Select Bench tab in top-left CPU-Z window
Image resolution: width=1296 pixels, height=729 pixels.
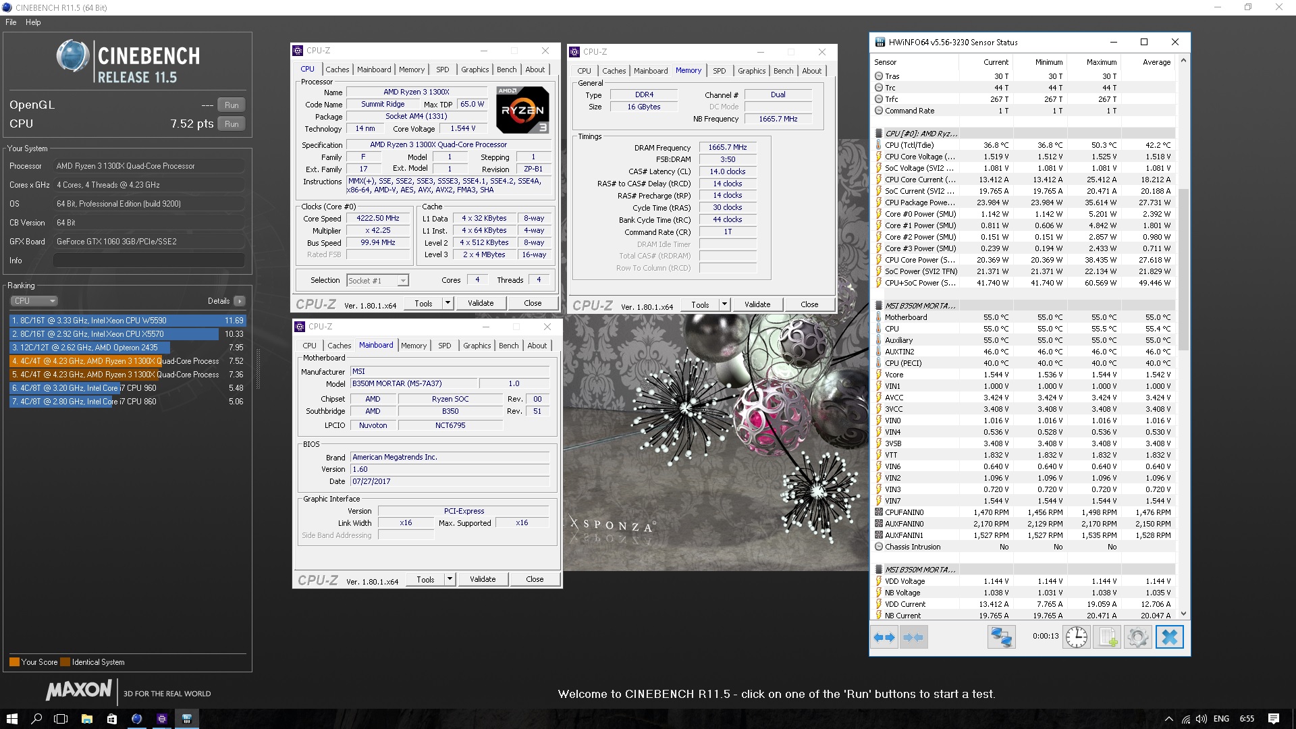click(x=507, y=70)
